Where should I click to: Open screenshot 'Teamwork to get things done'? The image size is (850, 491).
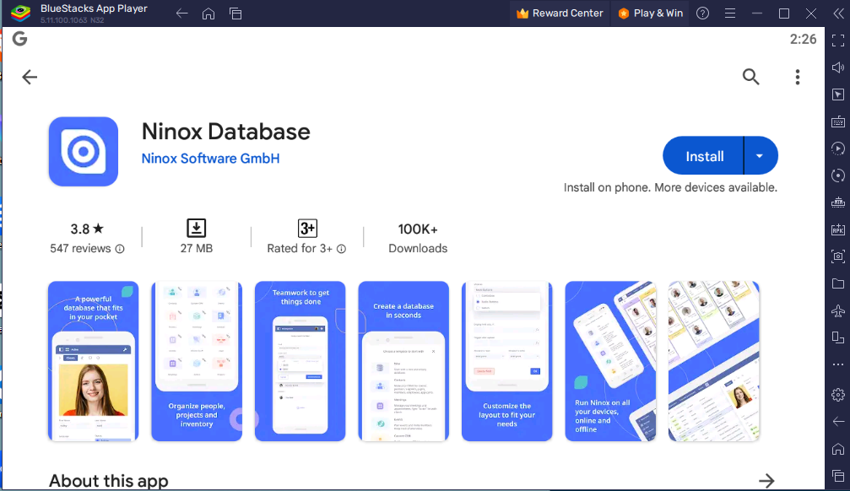300,361
